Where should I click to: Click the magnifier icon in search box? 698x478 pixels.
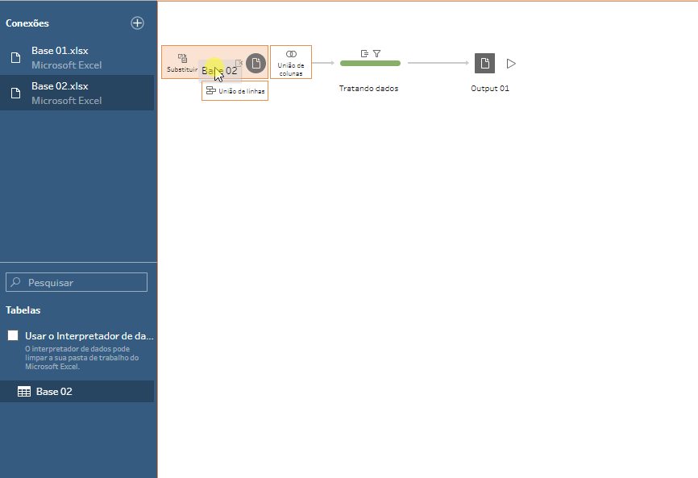pos(15,282)
